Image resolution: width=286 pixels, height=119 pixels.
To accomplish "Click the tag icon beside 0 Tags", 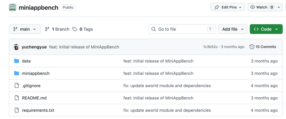I will click(x=75, y=29).
